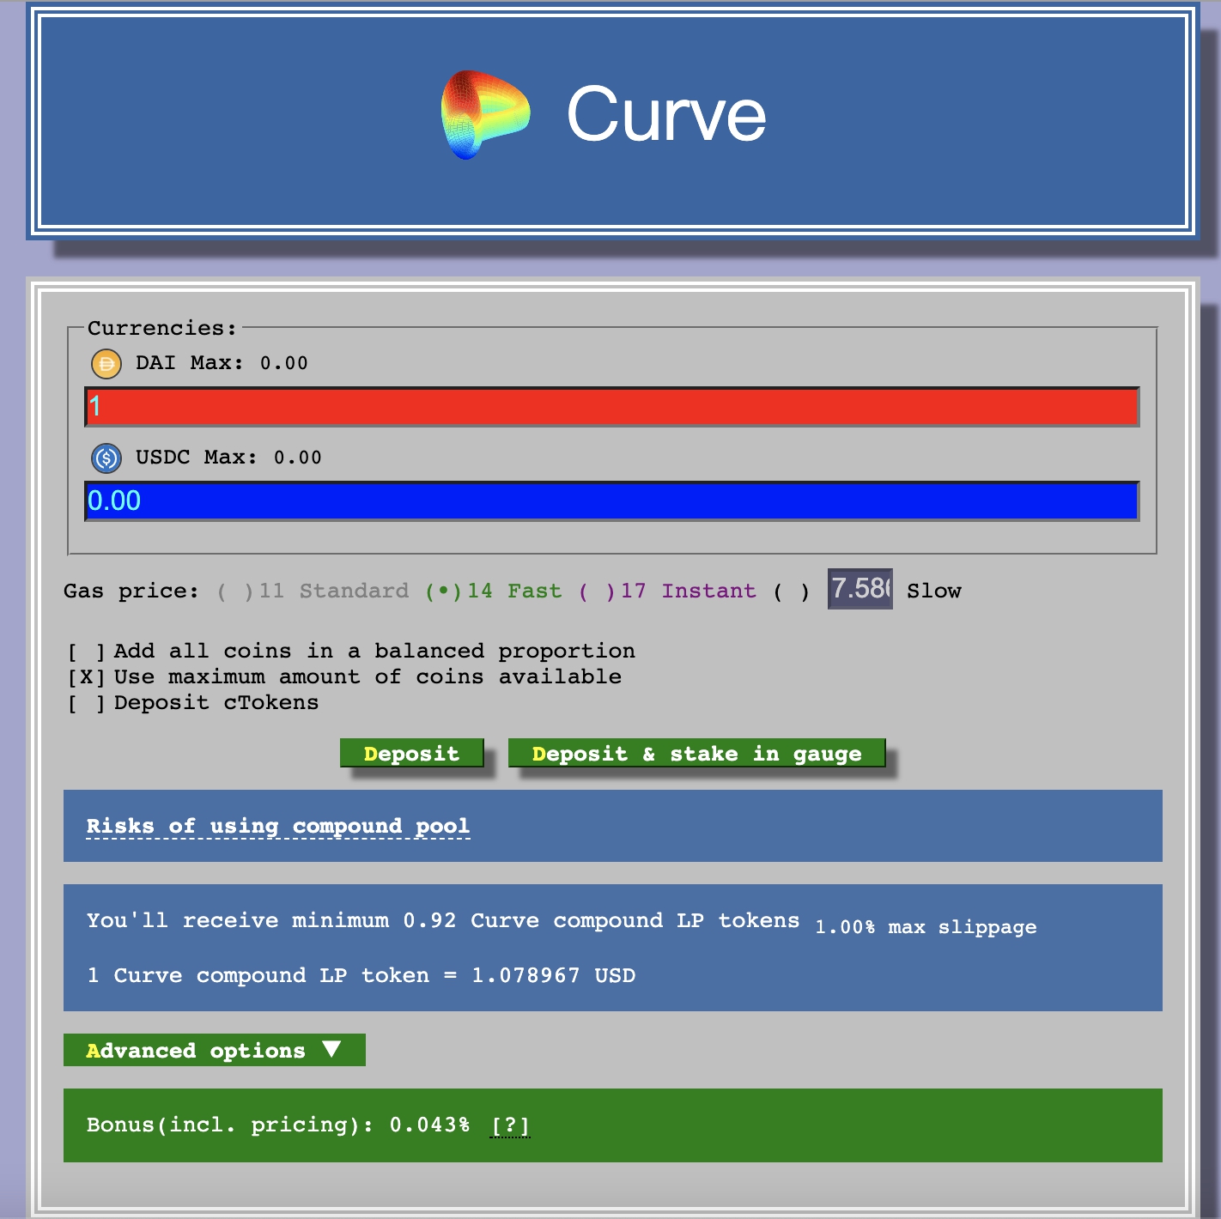Click Bonus(incl. pricing): 0.043% text
Screen dimensions: 1221x1219
tap(278, 1125)
